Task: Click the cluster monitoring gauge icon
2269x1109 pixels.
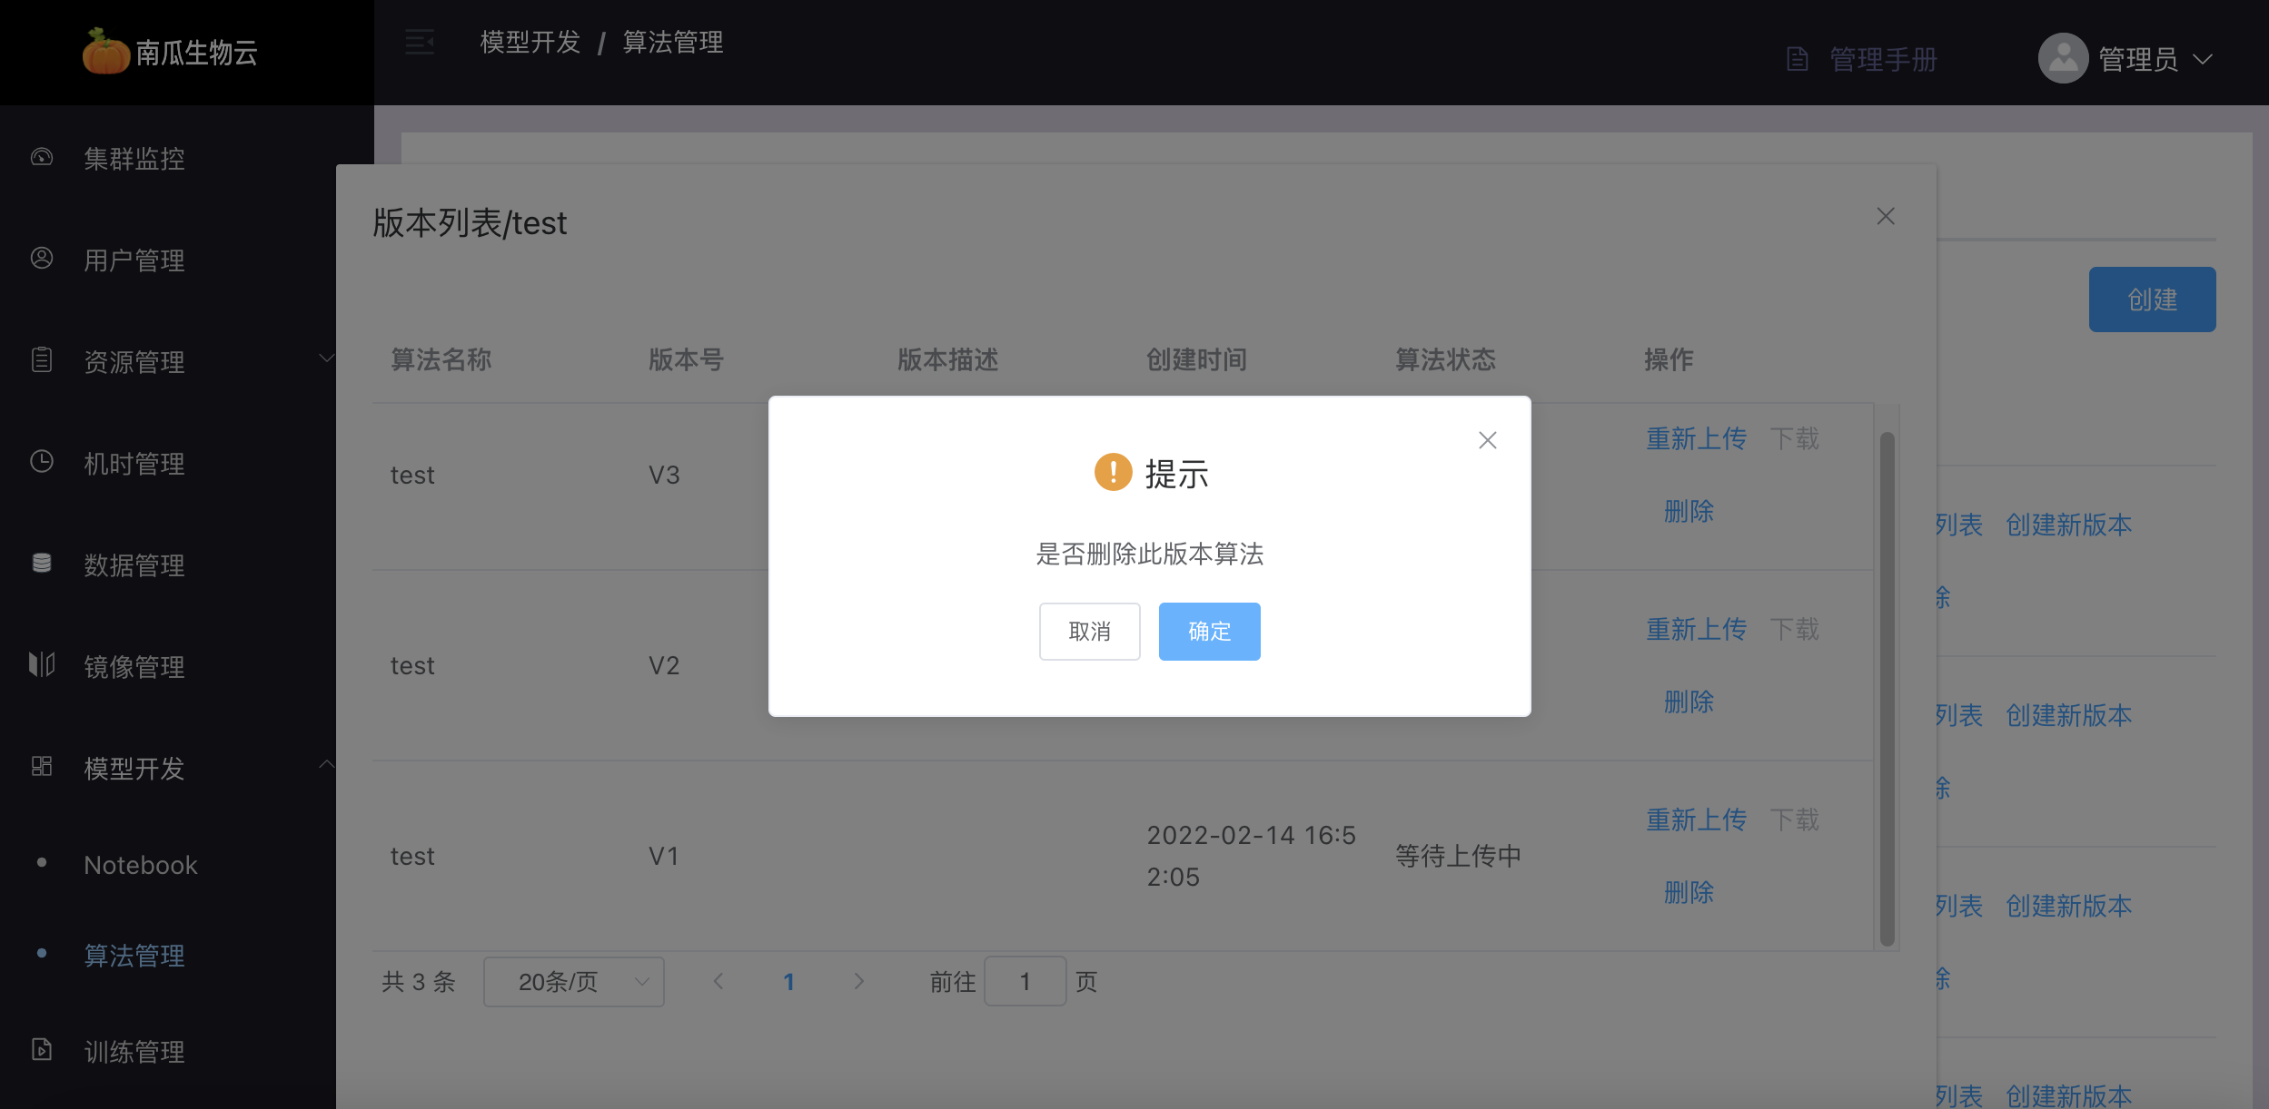Action: [x=42, y=158]
